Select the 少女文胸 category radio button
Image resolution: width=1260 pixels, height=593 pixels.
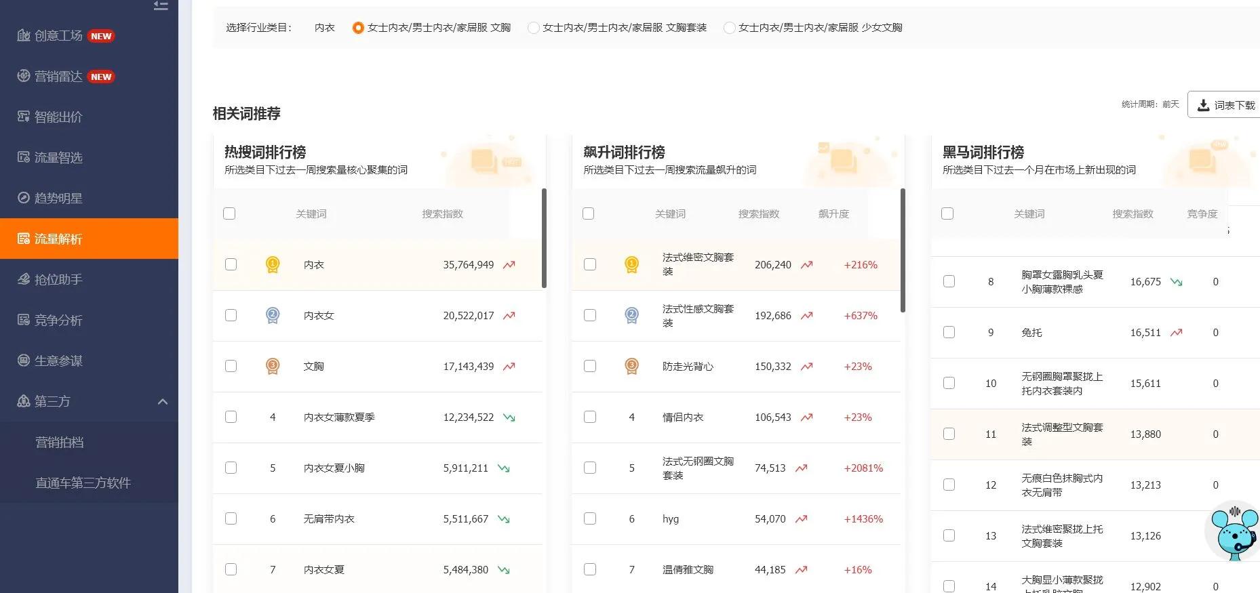(x=730, y=28)
